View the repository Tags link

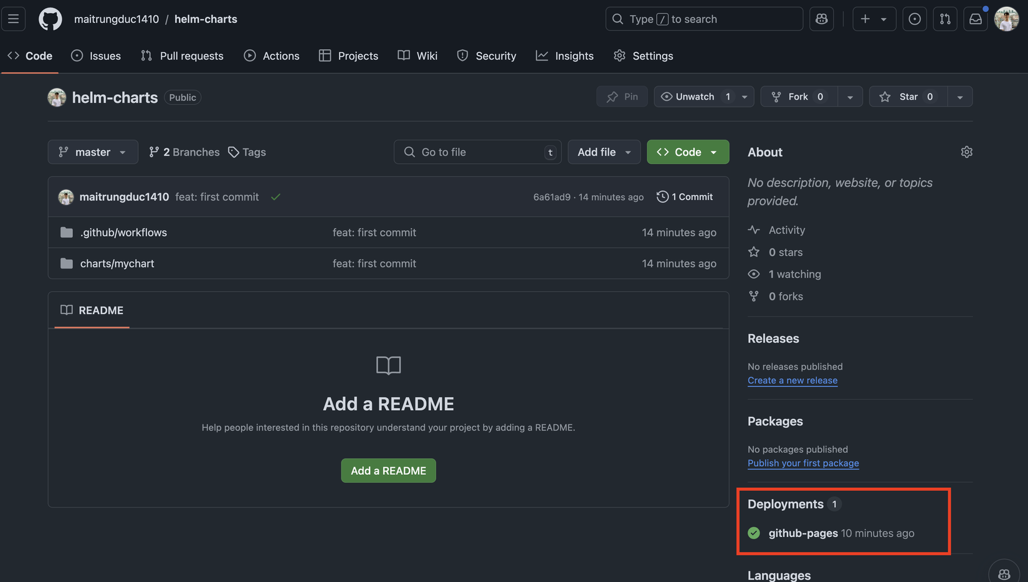pos(247,152)
